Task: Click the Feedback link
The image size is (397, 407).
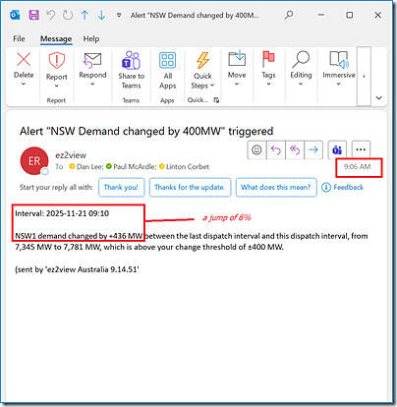Action: tap(343, 188)
